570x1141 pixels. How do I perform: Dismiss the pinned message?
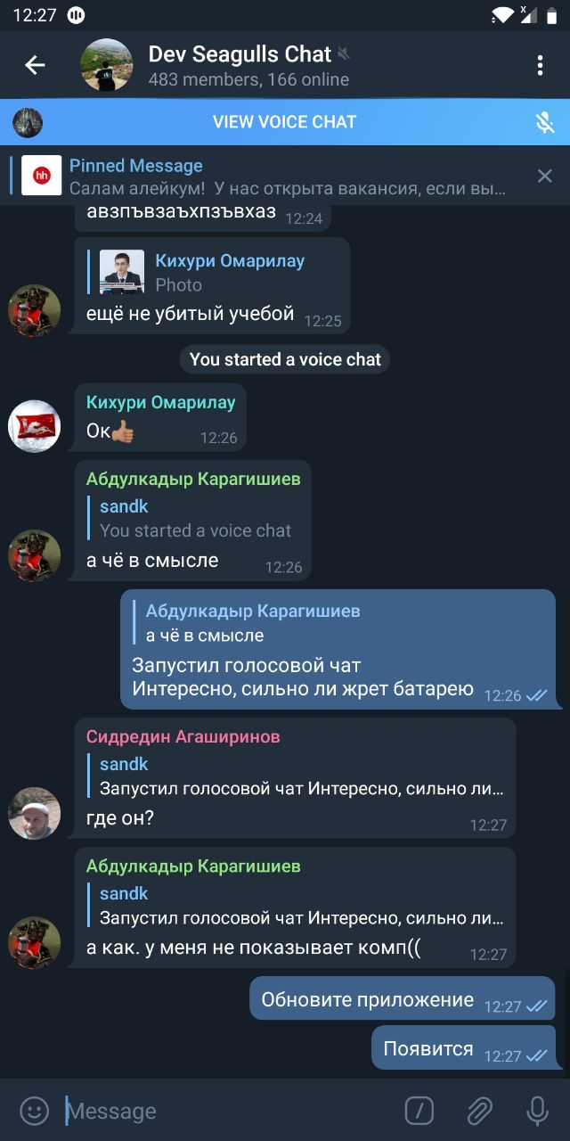coord(545,176)
